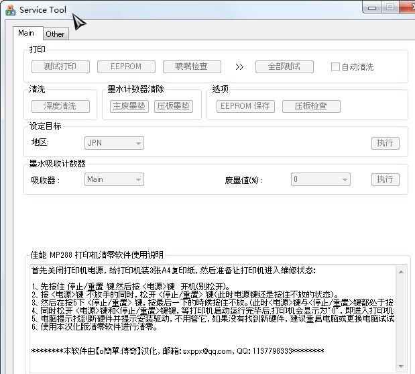Click the 喷嘴检查 button
The image size is (415, 374).
click(192, 66)
